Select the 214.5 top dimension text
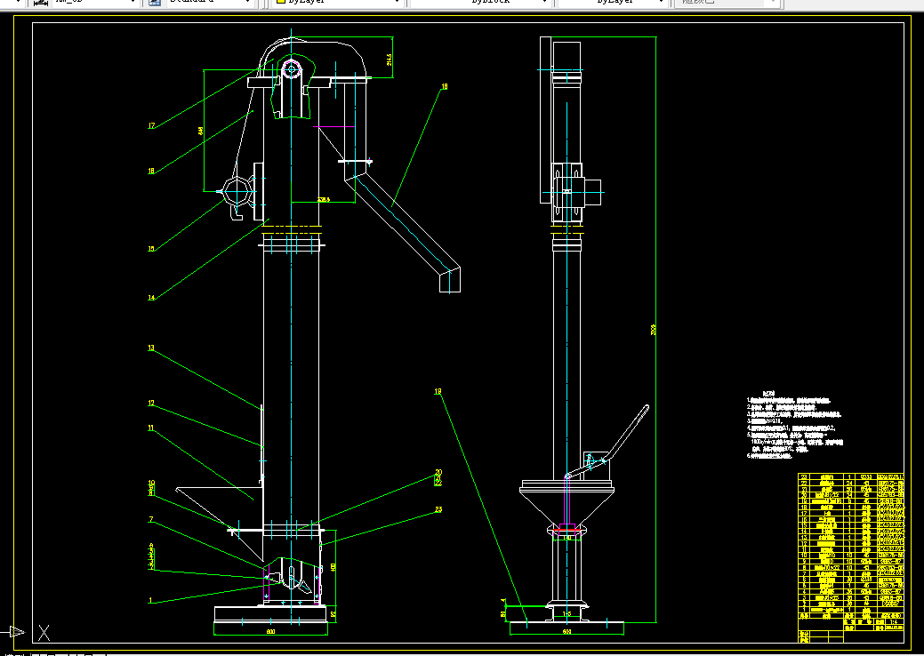 pyautogui.click(x=390, y=60)
